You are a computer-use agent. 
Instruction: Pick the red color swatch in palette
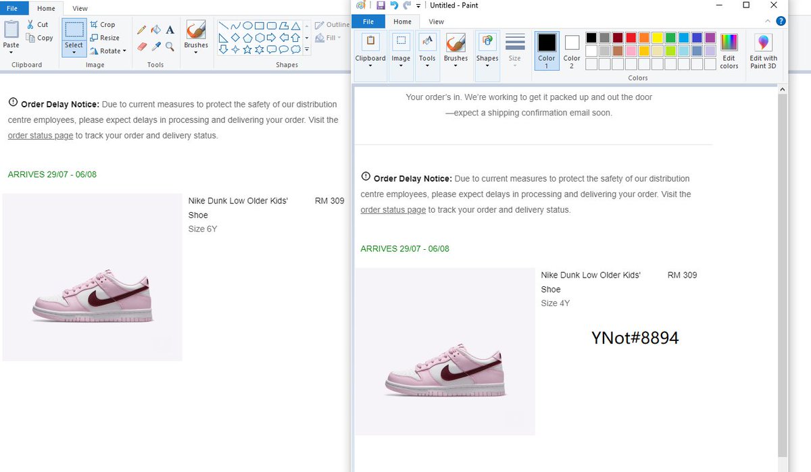(631, 38)
